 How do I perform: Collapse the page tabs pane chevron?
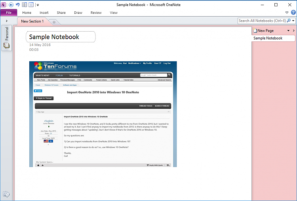coord(293,30)
